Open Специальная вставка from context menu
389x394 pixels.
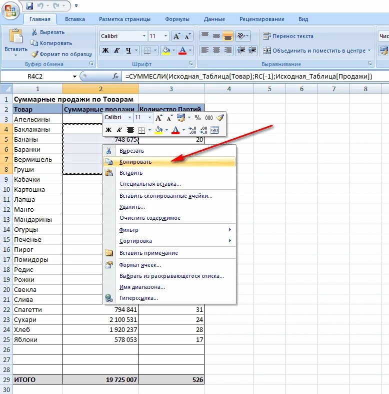tap(169, 184)
